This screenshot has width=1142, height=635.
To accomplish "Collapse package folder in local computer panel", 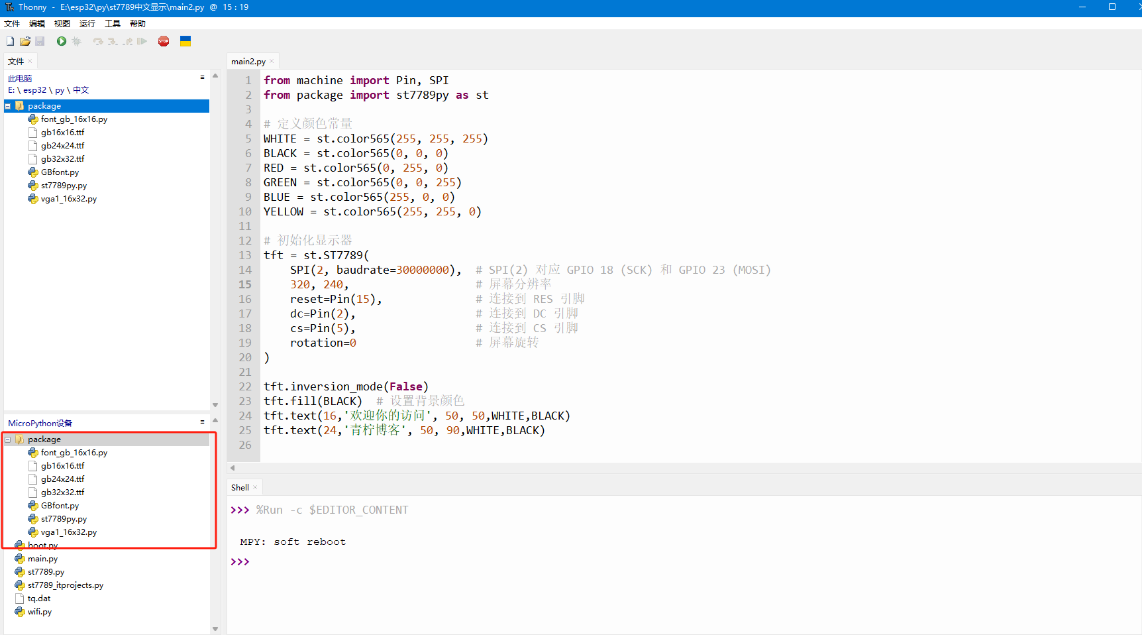I will click(x=8, y=106).
